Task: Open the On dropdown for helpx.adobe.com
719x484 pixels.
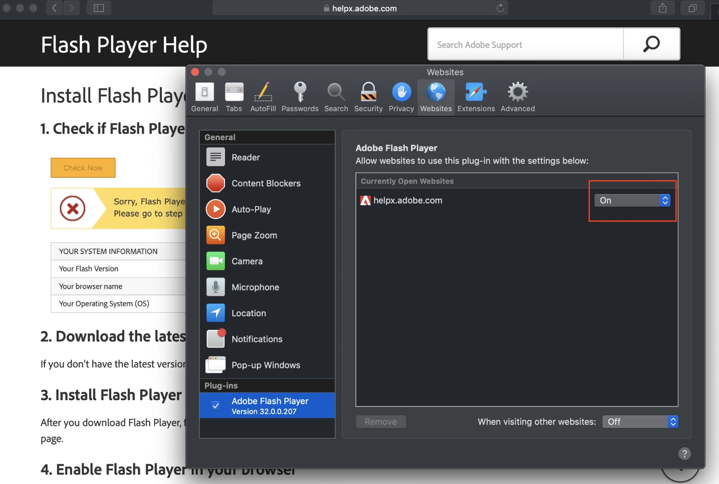Action: pyautogui.click(x=632, y=200)
